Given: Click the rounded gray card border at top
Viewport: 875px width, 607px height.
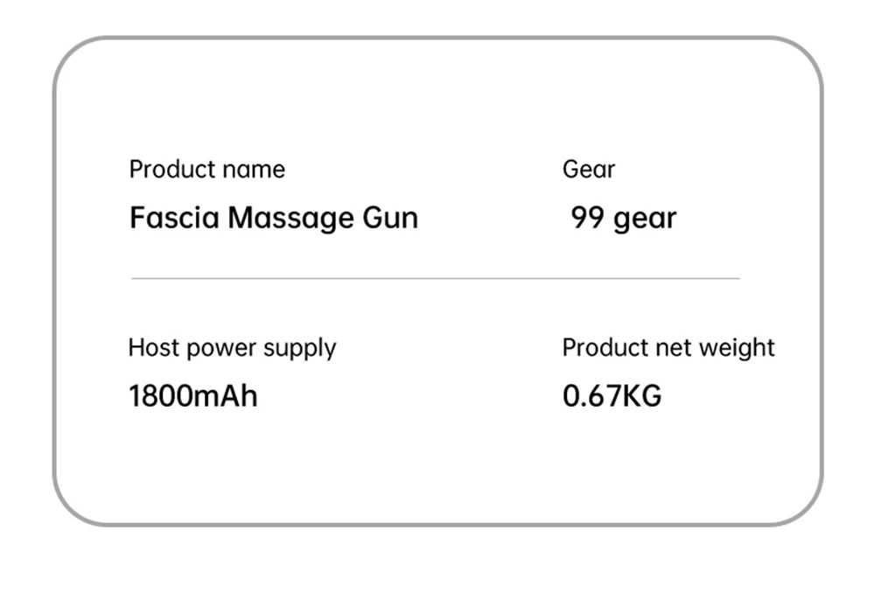Looking at the screenshot, I should pos(437,38).
